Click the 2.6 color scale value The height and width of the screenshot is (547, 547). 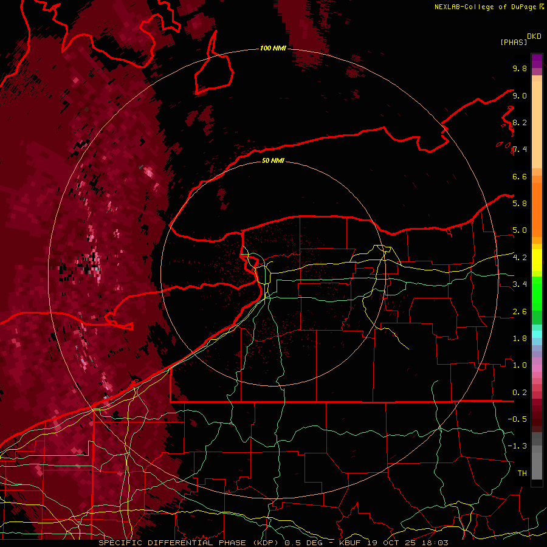(x=520, y=311)
